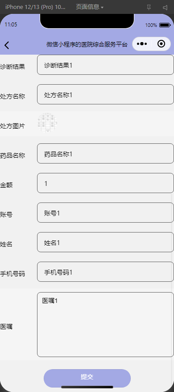Focus the 药品名称 input field
Image resolution: width=174 pixels, height=392 pixels.
(x=105, y=154)
